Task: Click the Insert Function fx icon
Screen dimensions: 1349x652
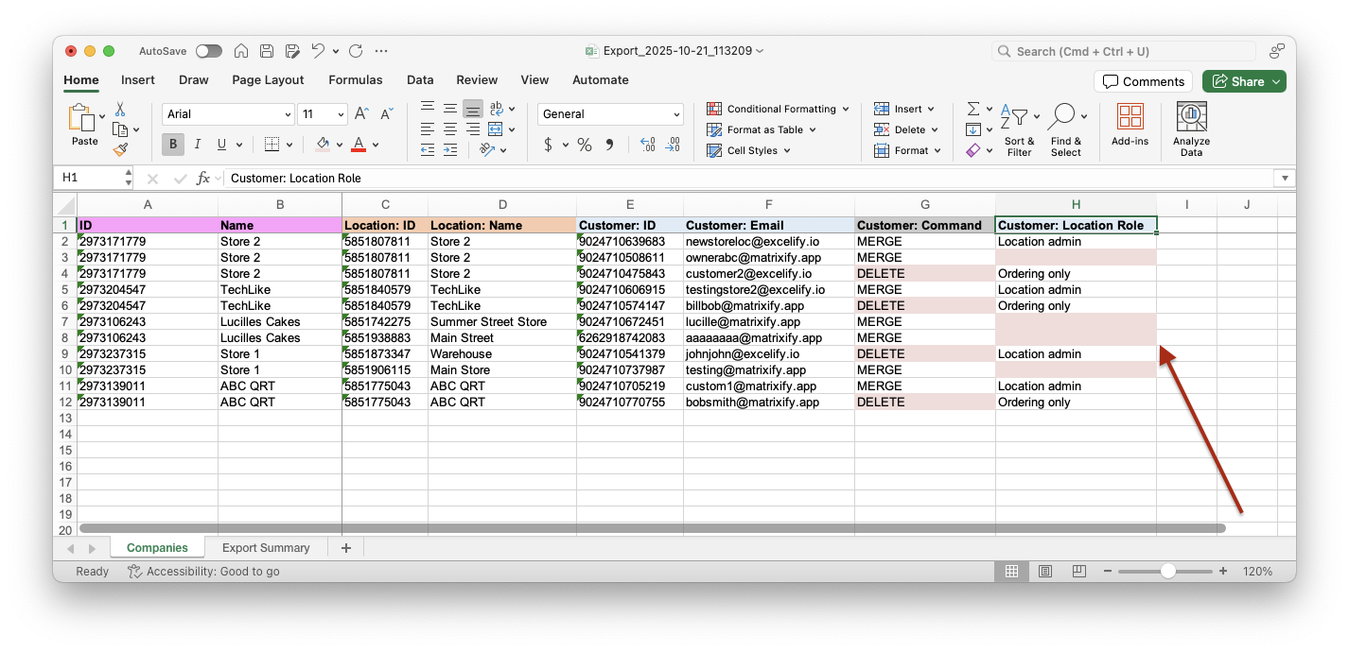Action: [x=202, y=178]
